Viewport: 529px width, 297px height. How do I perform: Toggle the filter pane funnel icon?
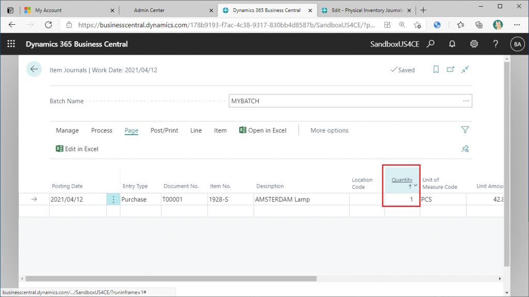click(x=465, y=129)
